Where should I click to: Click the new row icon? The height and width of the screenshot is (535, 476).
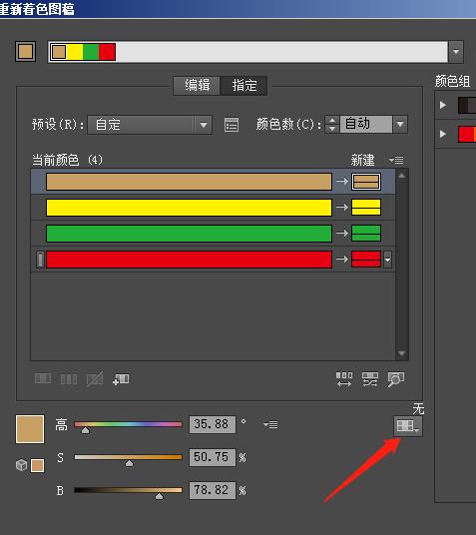tap(121, 379)
